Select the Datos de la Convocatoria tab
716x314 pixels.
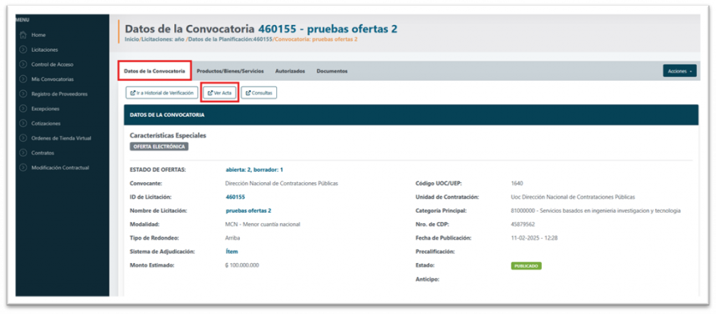pos(154,71)
